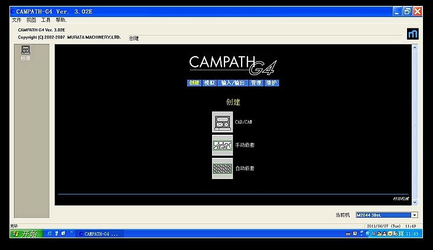Open the CAD/CAM module icon
The width and height of the screenshot is (433, 250).
pos(222,122)
